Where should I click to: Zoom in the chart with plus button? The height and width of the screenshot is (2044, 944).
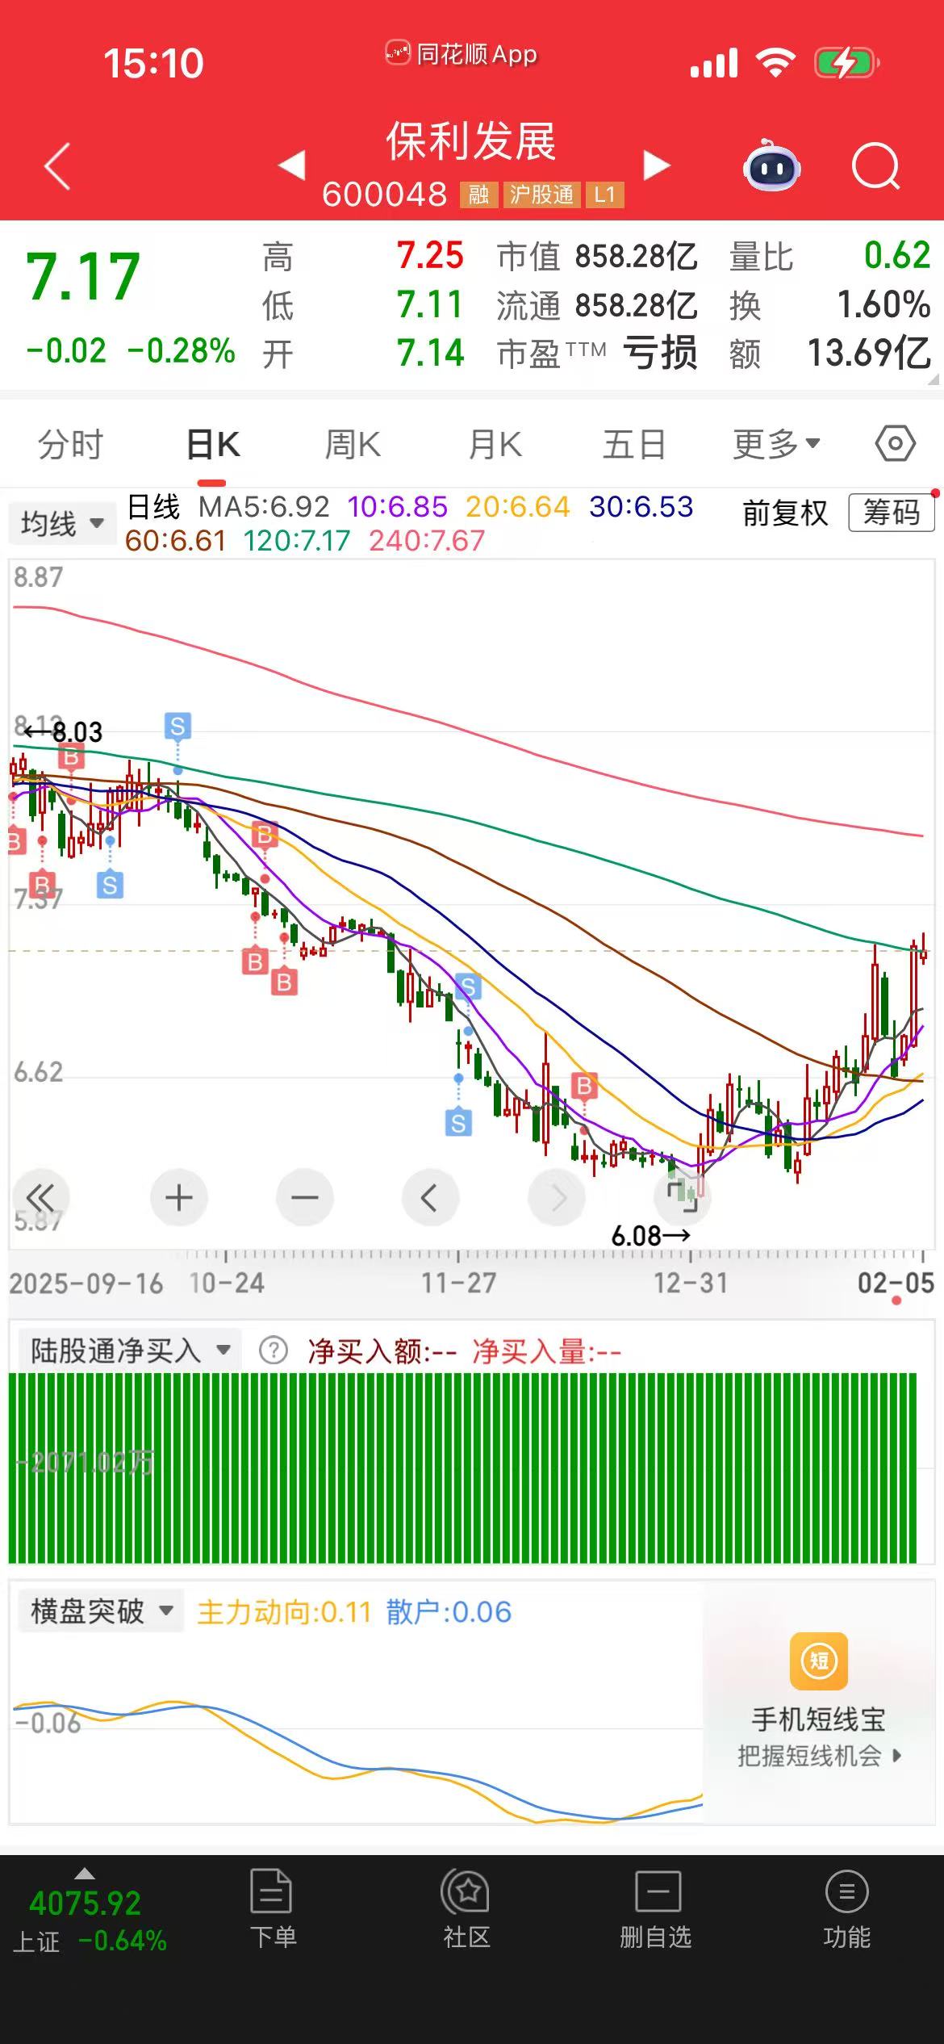point(178,1197)
